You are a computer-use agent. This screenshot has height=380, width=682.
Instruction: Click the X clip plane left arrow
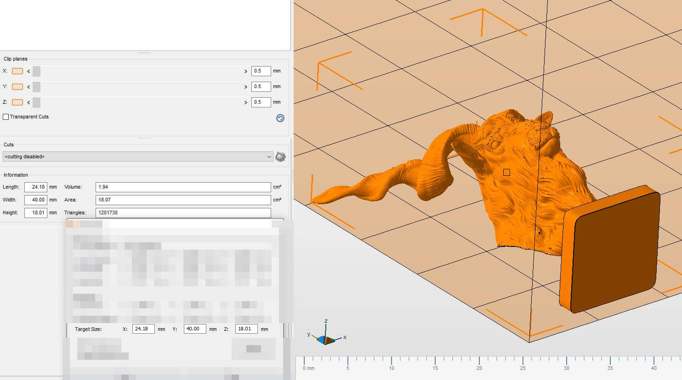pyautogui.click(x=28, y=71)
